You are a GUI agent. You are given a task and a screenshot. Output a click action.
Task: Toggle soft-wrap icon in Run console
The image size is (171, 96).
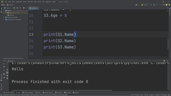click(x=7, y=70)
